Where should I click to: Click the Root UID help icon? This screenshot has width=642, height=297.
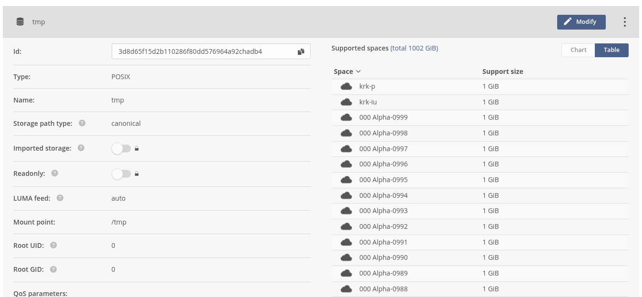click(53, 246)
